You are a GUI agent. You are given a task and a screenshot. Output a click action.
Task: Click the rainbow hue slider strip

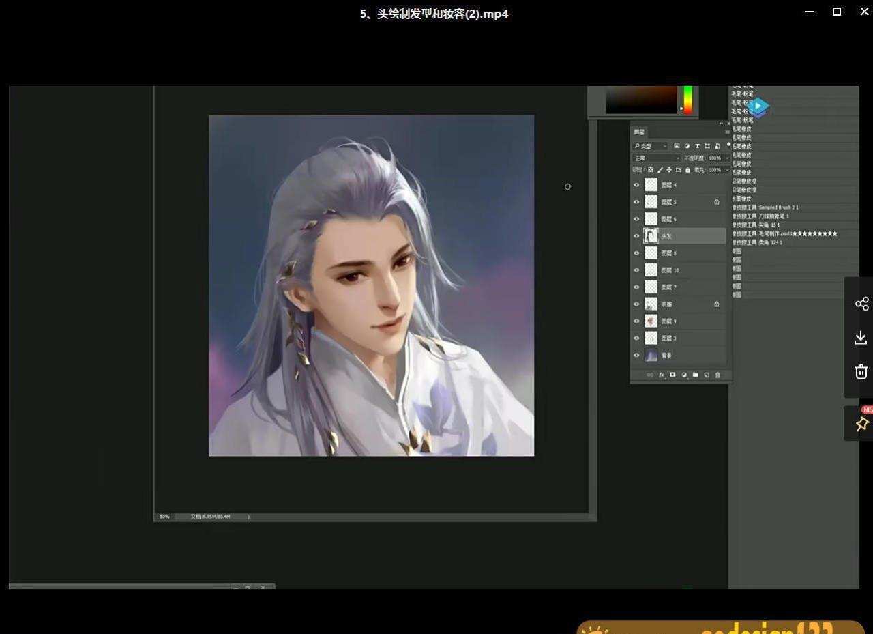[688, 100]
